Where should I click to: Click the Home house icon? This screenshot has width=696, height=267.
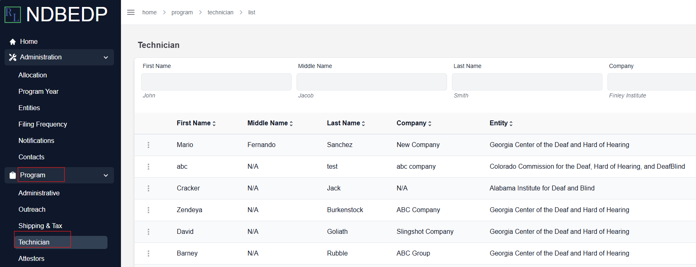(x=13, y=42)
